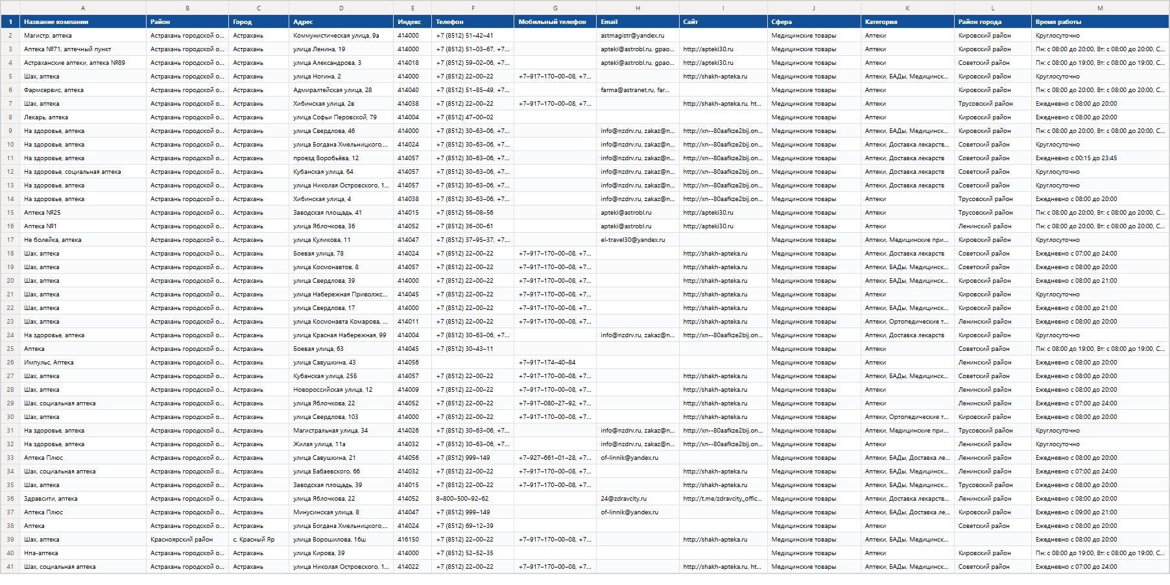Select entire column A by its letter
This screenshot has width=1170, height=585.
(x=83, y=8)
